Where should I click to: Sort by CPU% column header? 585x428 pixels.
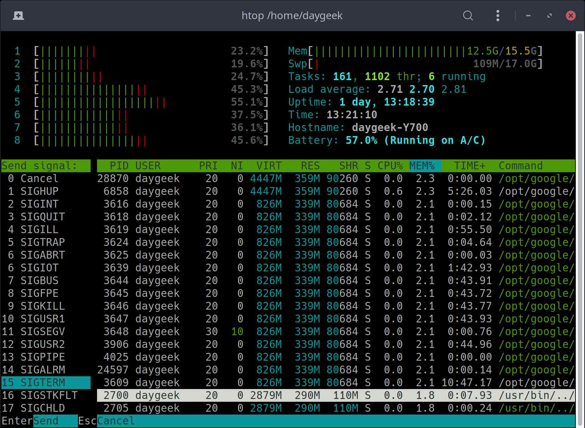coord(390,166)
